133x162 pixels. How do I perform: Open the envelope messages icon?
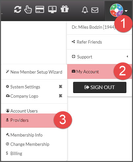point(95,10)
